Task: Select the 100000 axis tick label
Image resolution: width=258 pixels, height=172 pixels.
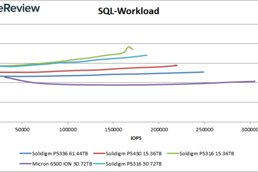Action: (68, 130)
